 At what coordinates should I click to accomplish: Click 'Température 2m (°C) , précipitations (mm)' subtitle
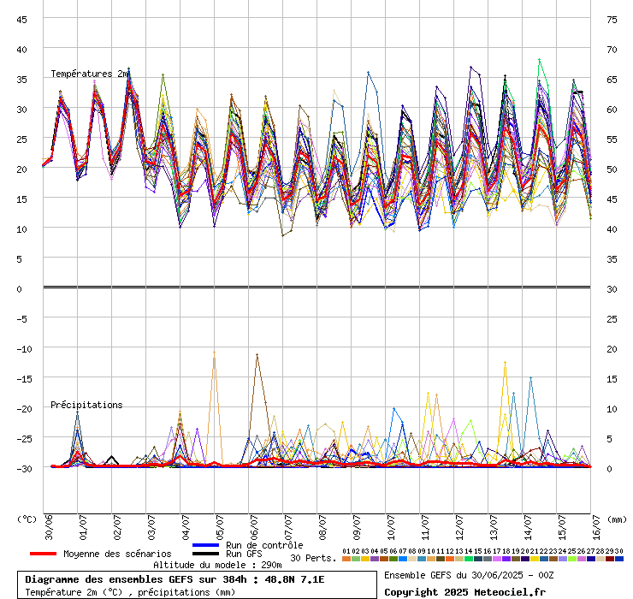click(x=130, y=592)
